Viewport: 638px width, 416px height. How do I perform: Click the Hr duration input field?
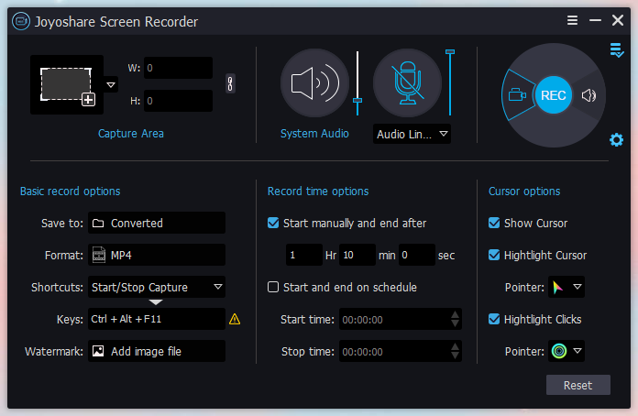[x=304, y=255]
